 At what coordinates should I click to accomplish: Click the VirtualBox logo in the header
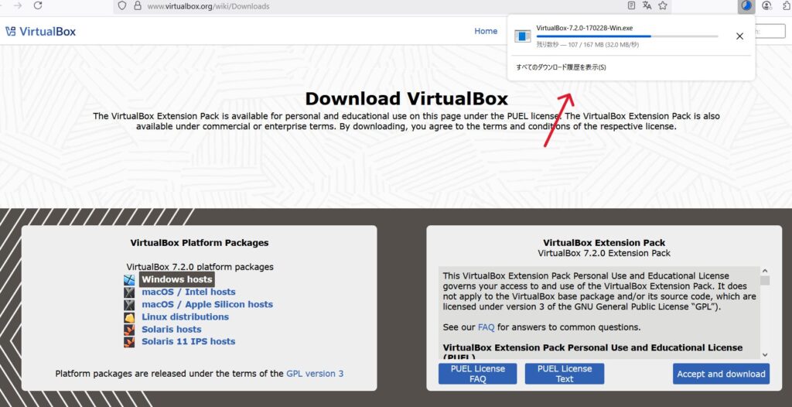40,32
